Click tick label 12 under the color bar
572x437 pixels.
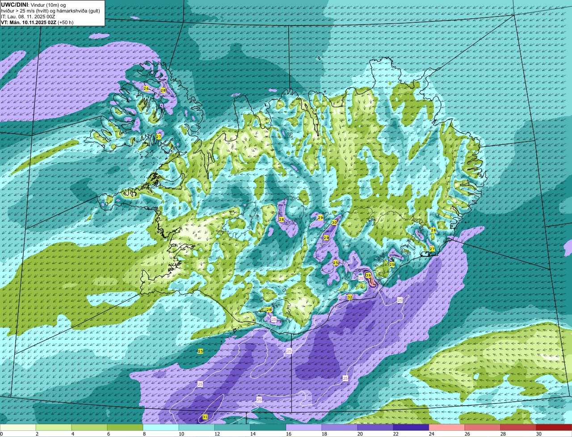pos(217,434)
